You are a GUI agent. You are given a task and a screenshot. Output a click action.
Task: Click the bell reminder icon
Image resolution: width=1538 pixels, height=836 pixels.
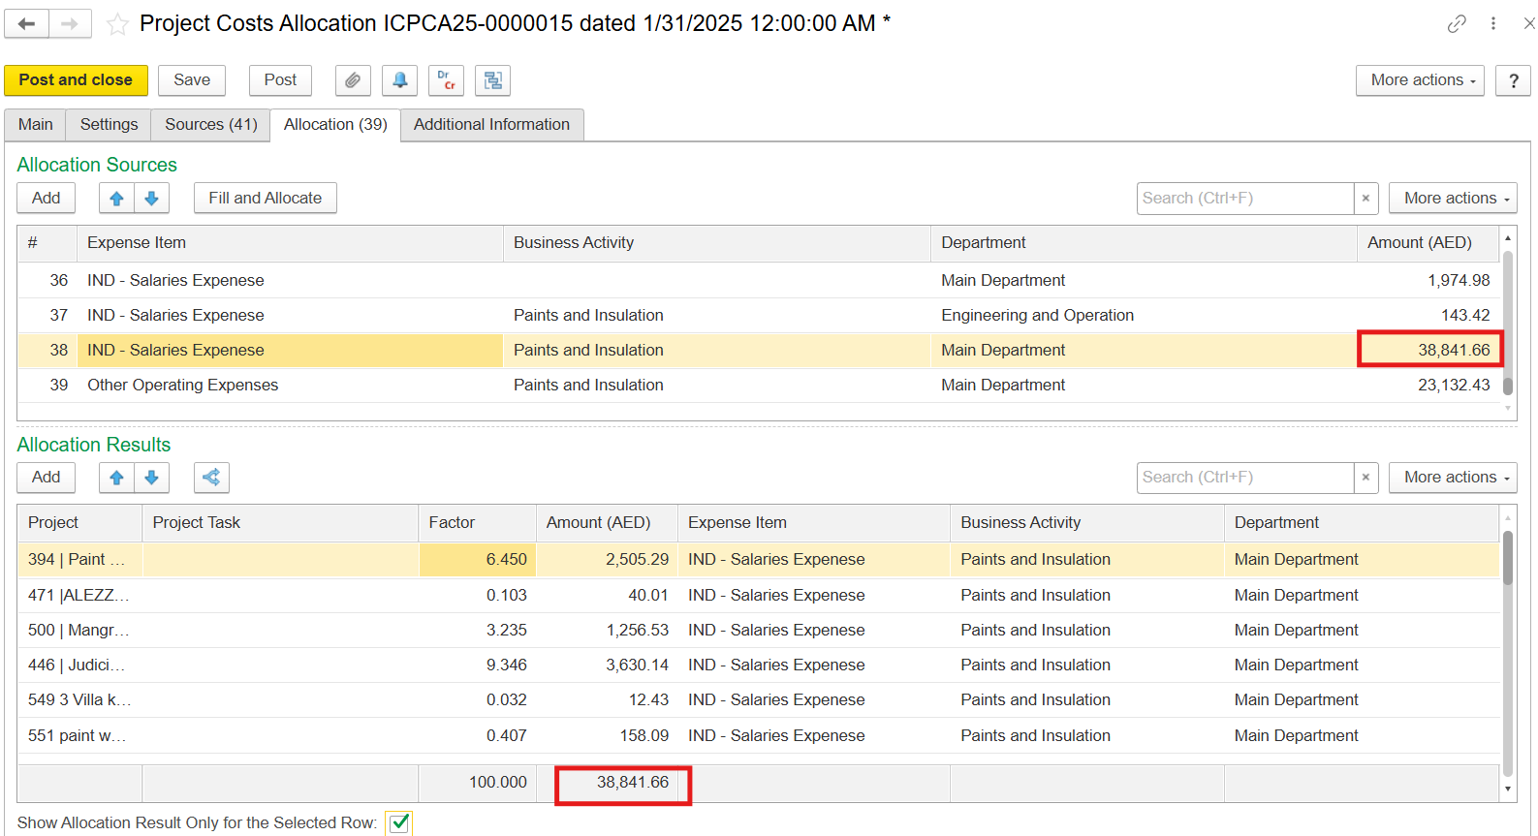pos(399,80)
